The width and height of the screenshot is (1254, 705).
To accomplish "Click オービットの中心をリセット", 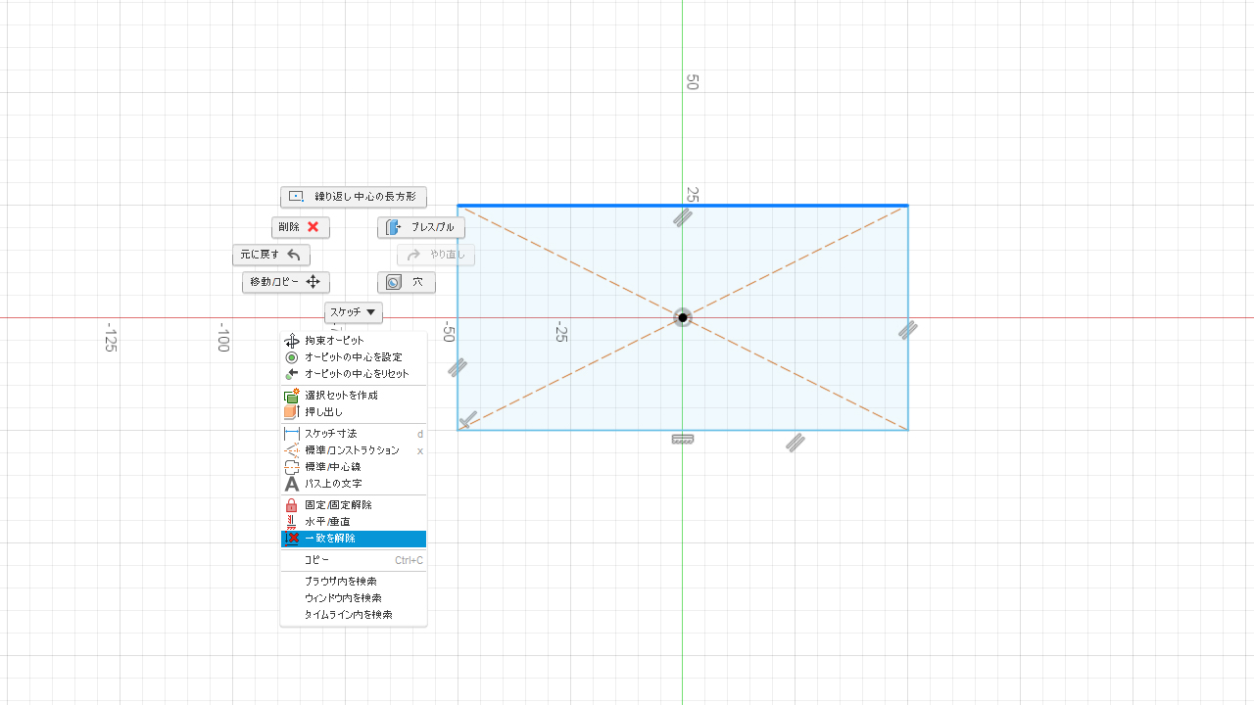I will point(356,374).
